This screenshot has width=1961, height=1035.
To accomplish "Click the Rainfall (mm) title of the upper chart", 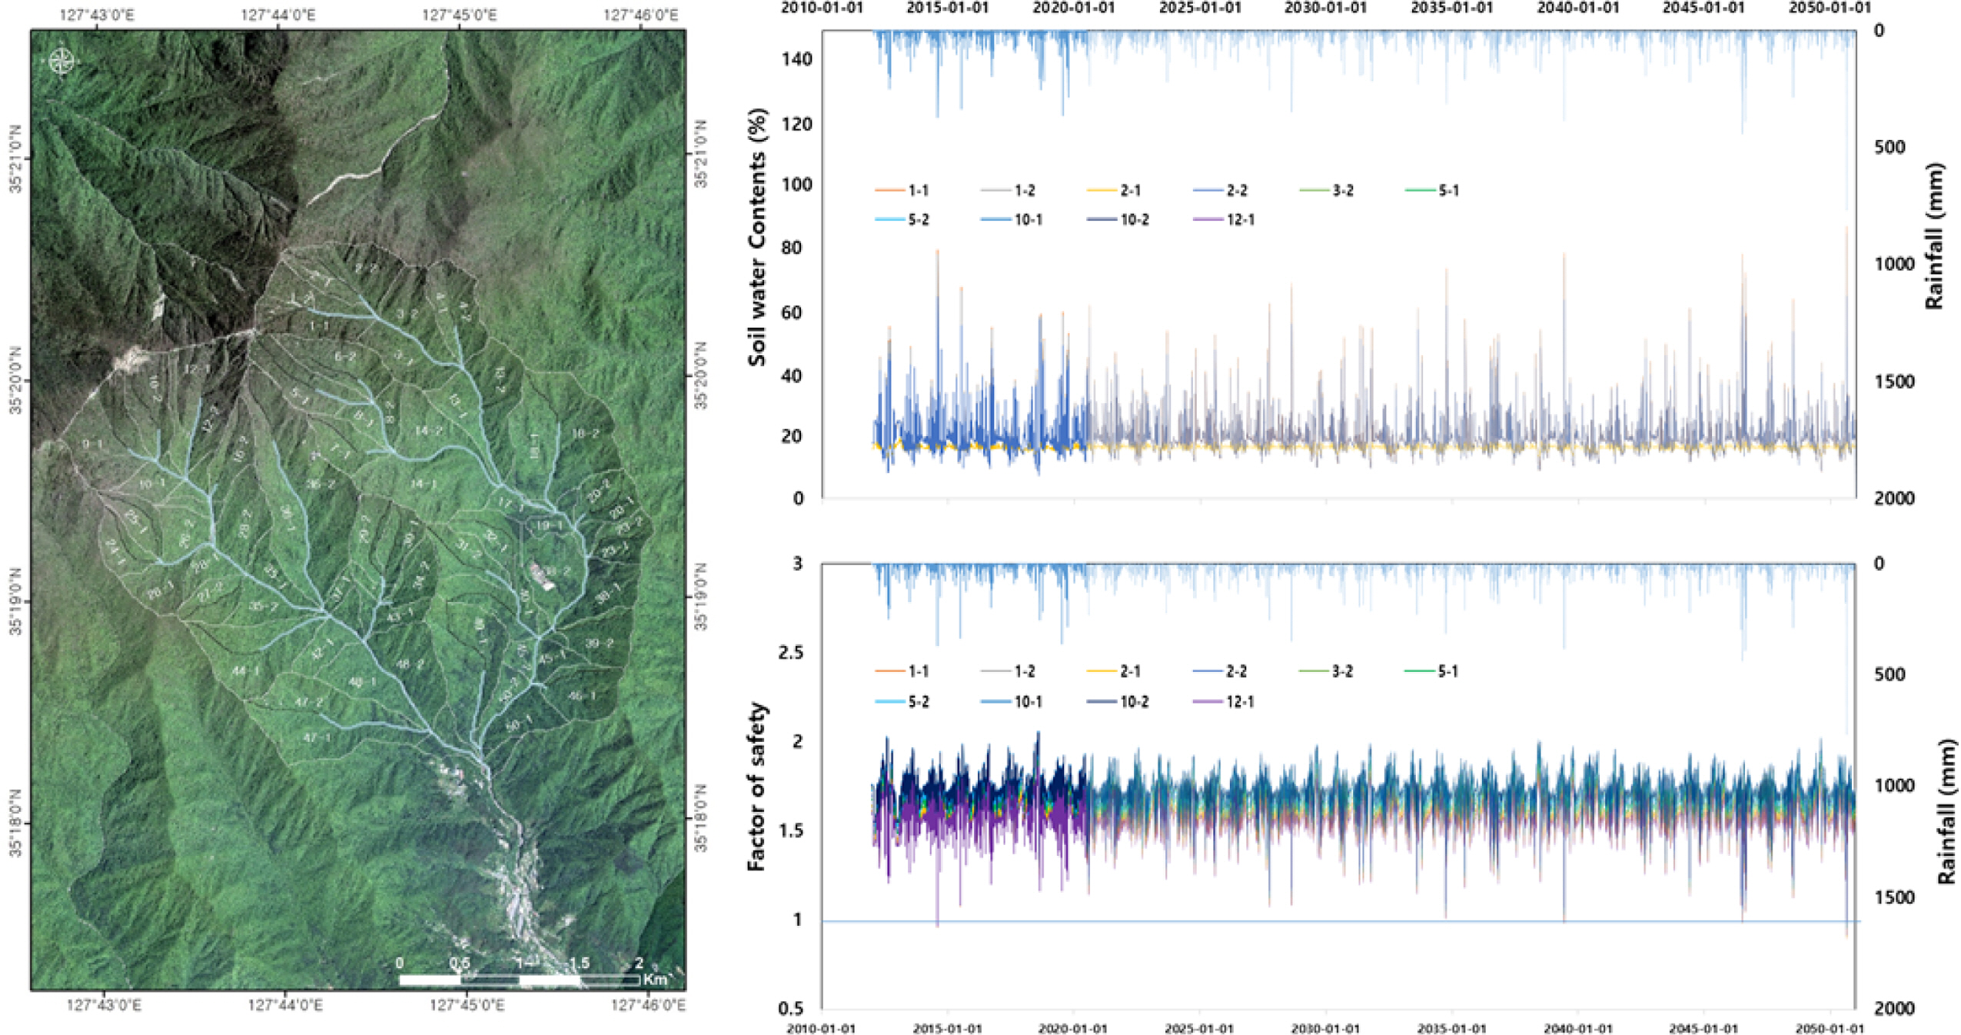I will coord(1934,237).
